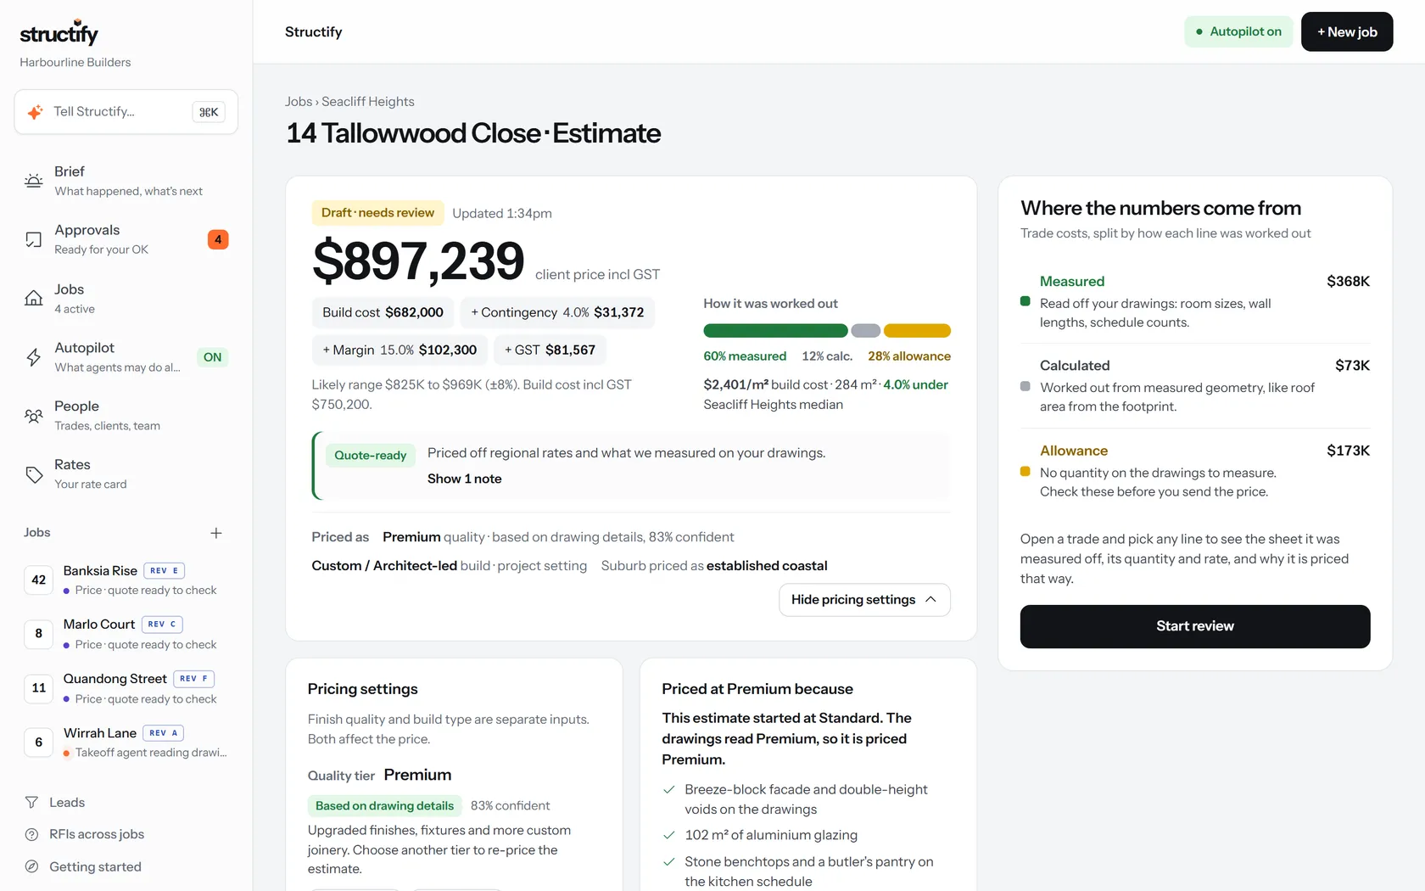Screen dimensions: 1425x891
Task: Add a job with the plus icon
Action: coord(216,533)
